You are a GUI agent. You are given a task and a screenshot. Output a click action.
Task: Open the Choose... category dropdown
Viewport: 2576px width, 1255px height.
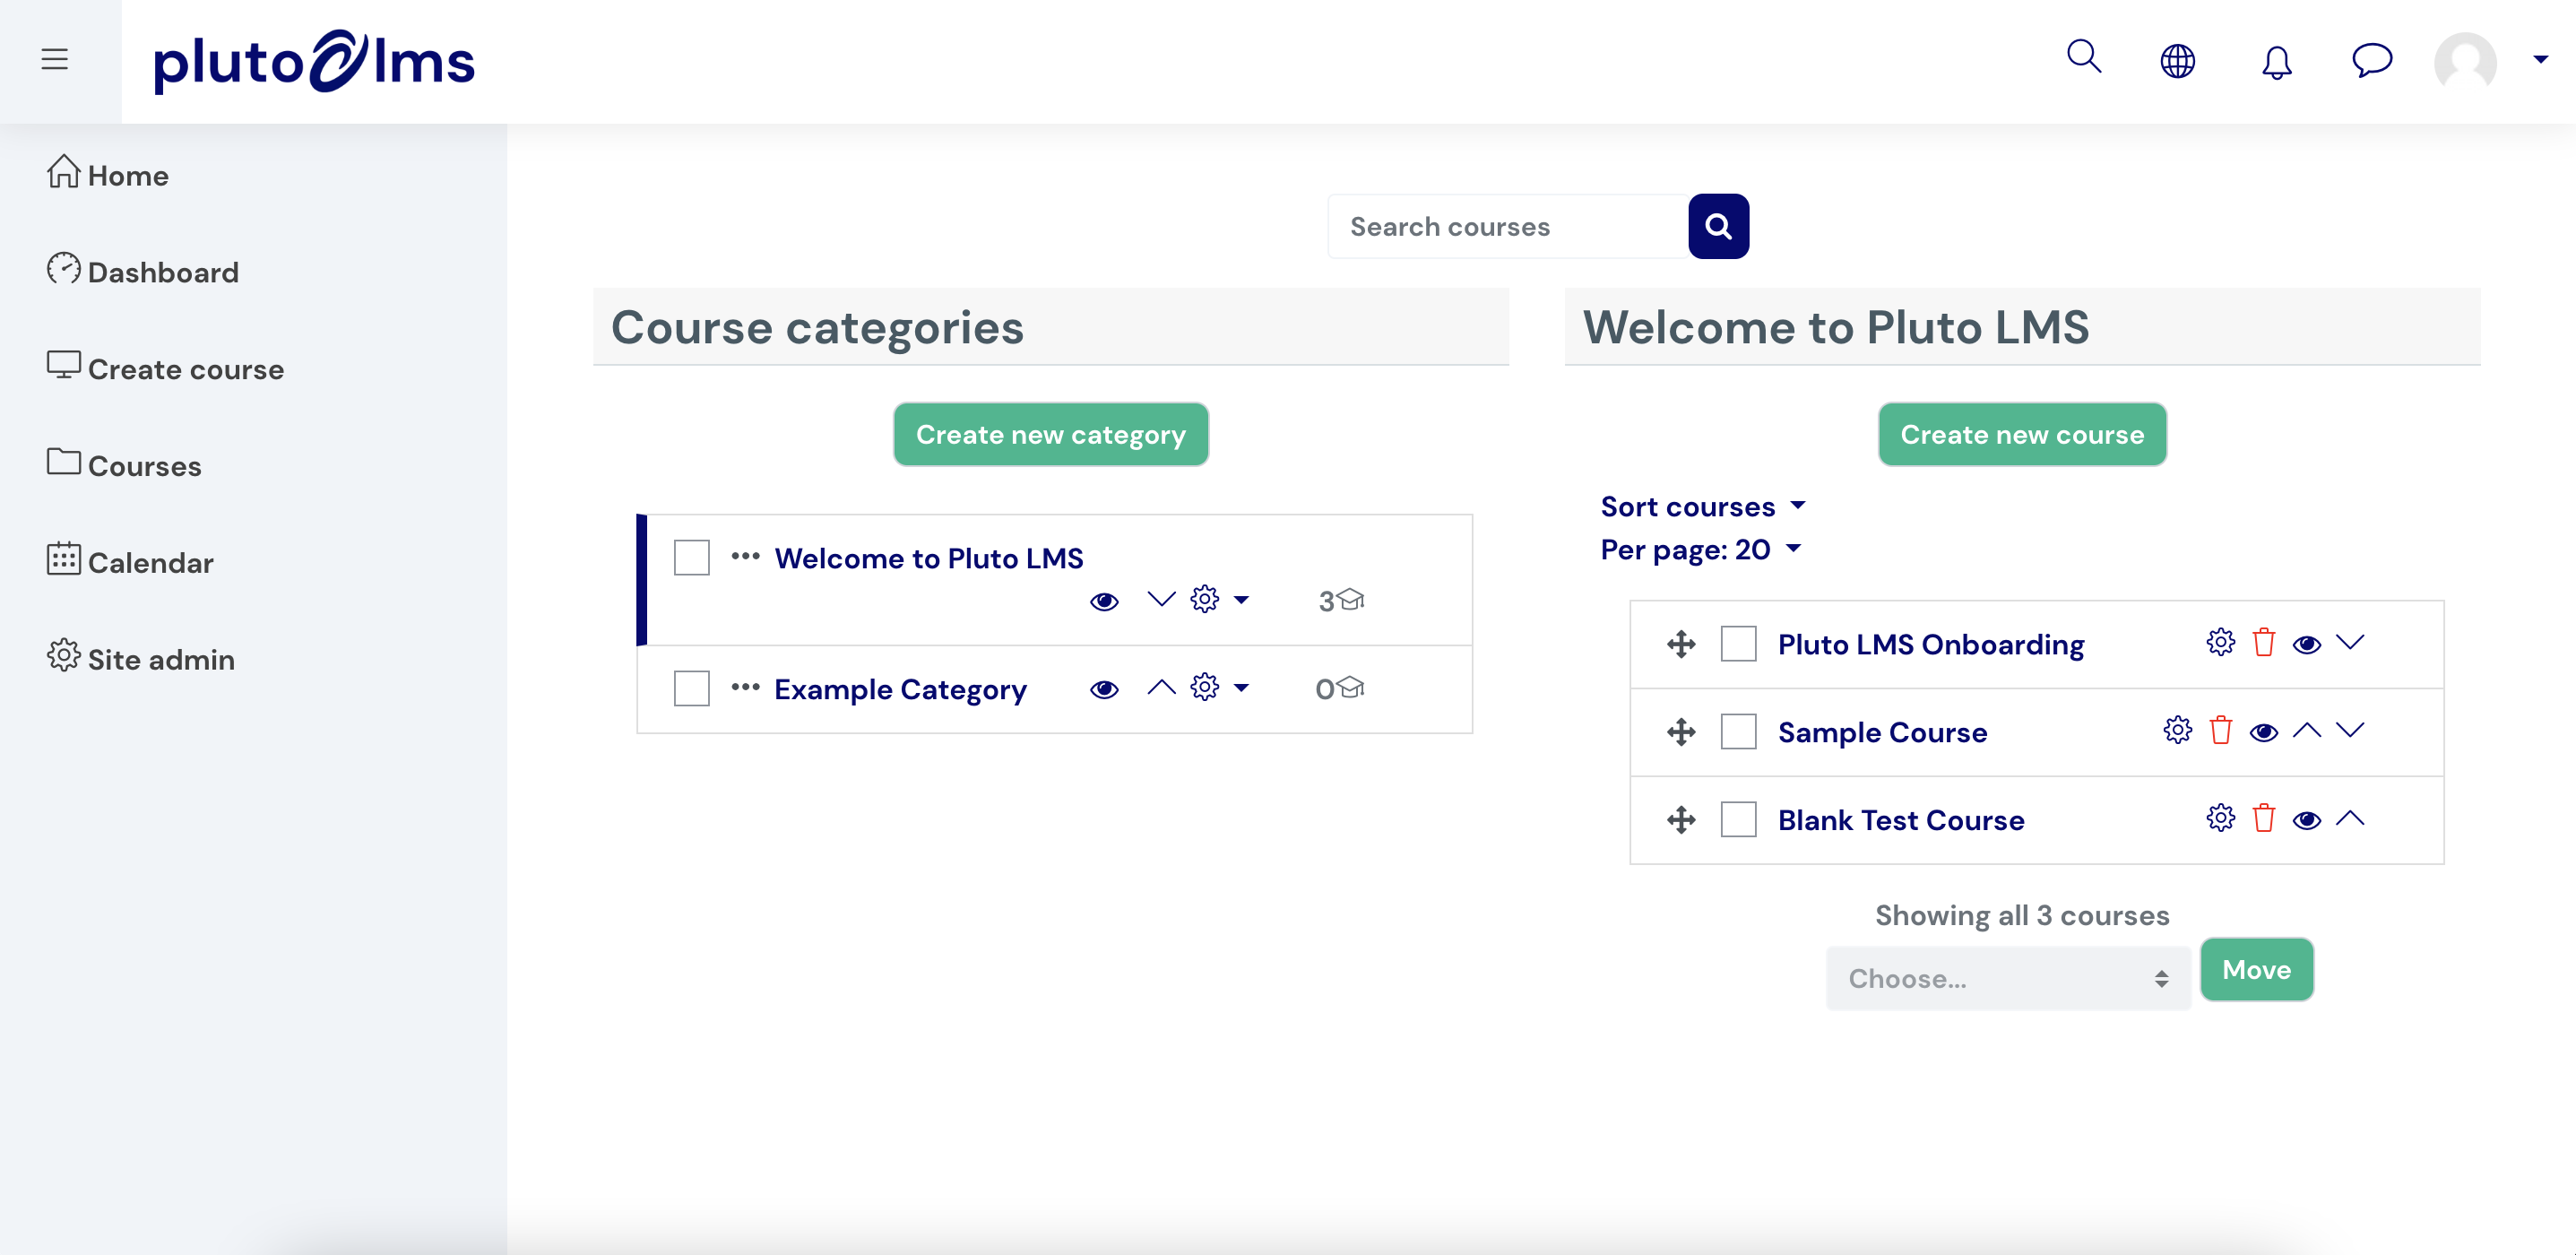(x=2008, y=979)
